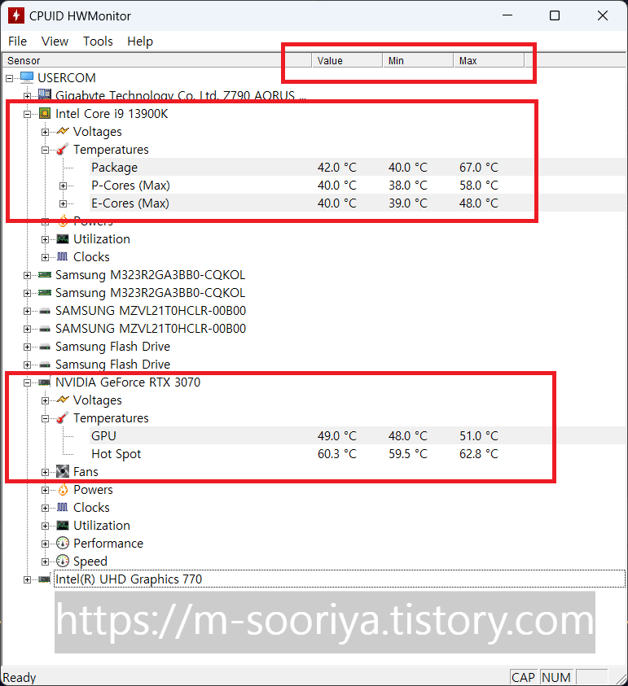Expand the Gigabyte Technology motherboard node

pyautogui.click(x=27, y=96)
